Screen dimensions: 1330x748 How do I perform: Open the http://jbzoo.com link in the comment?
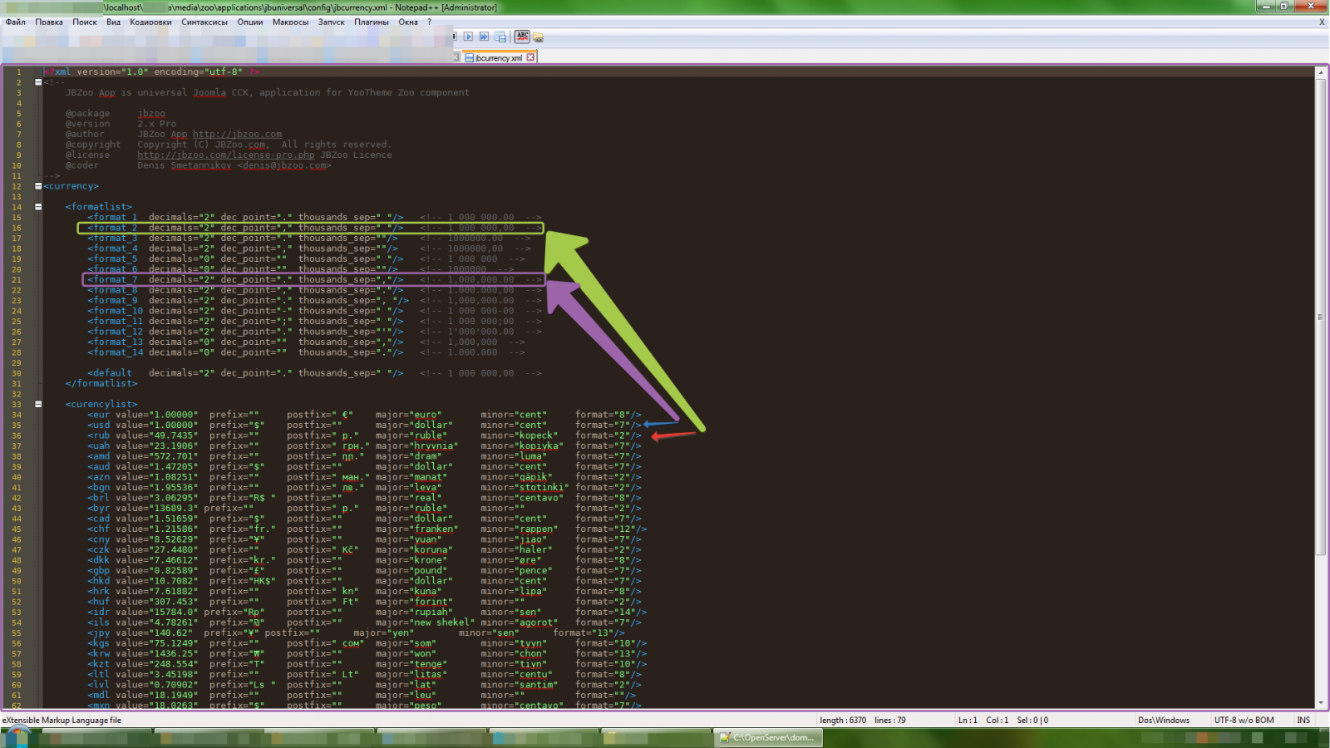237,135
